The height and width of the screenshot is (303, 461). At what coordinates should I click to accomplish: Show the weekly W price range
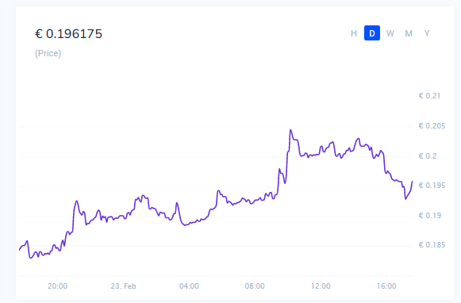(390, 33)
